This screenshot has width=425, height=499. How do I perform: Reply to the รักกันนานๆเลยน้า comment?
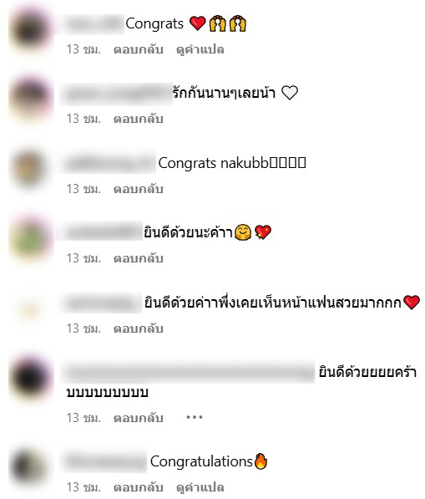[139, 119]
